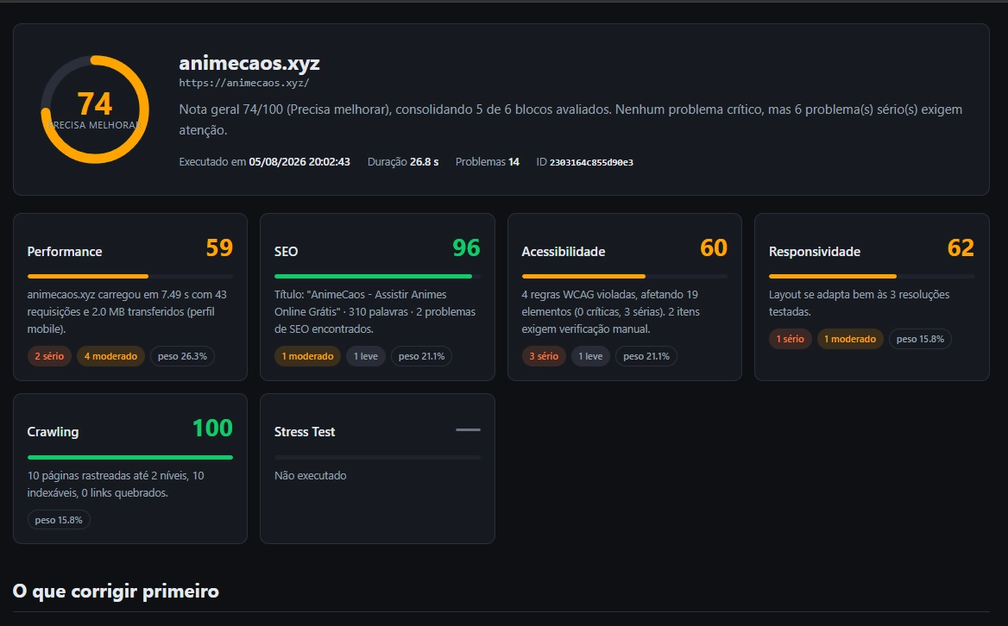Click the SEO green progress bar

[377, 276]
